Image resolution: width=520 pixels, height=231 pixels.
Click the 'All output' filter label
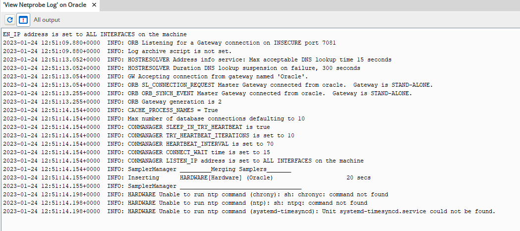(x=47, y=20)
